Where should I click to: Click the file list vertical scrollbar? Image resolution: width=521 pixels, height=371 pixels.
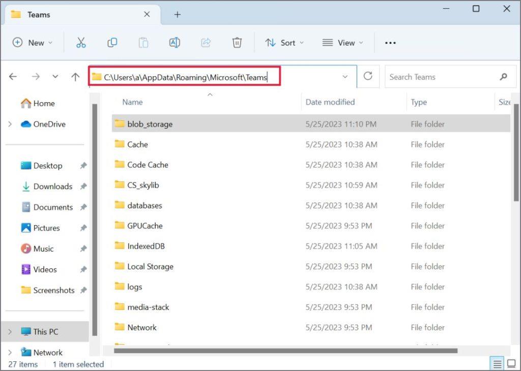tap(516, 152)
